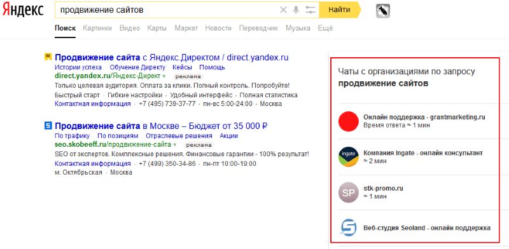509x249 pixels.
Task: Click phone number +7 (499) 350-34-86
Action: [167, 164]
